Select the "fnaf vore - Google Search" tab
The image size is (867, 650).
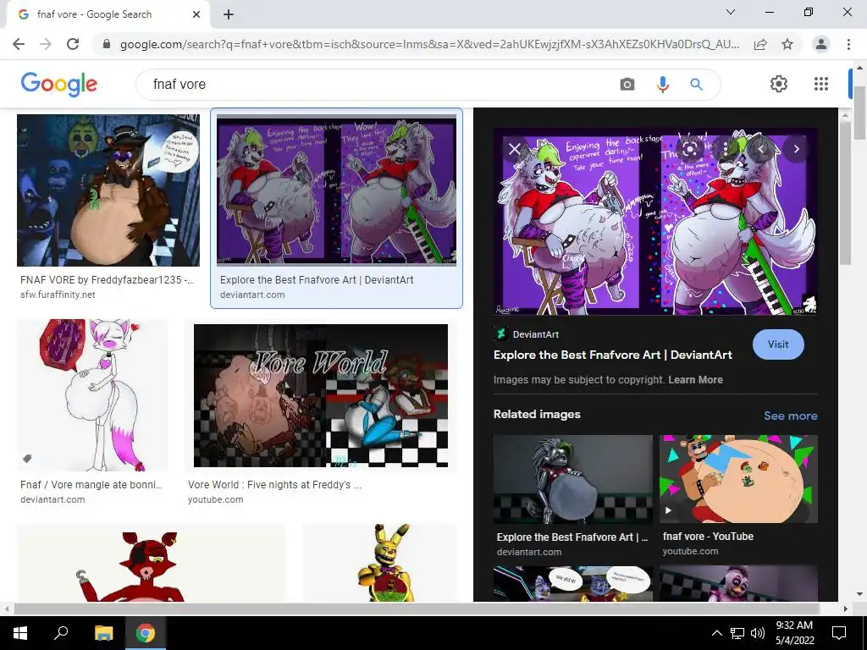pyautogui.click(x=108, y=14)
